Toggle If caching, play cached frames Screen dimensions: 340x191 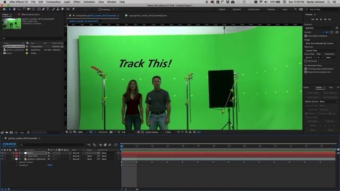point(306,69)
